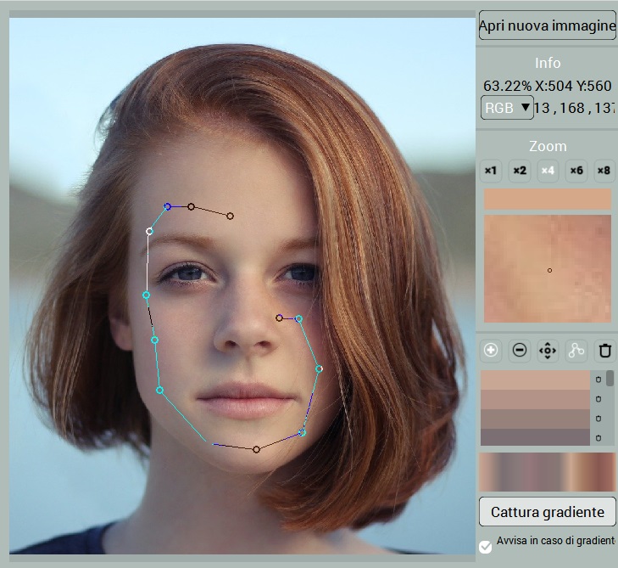Select the rightmost dark node on forehead path

coord(231,216)
